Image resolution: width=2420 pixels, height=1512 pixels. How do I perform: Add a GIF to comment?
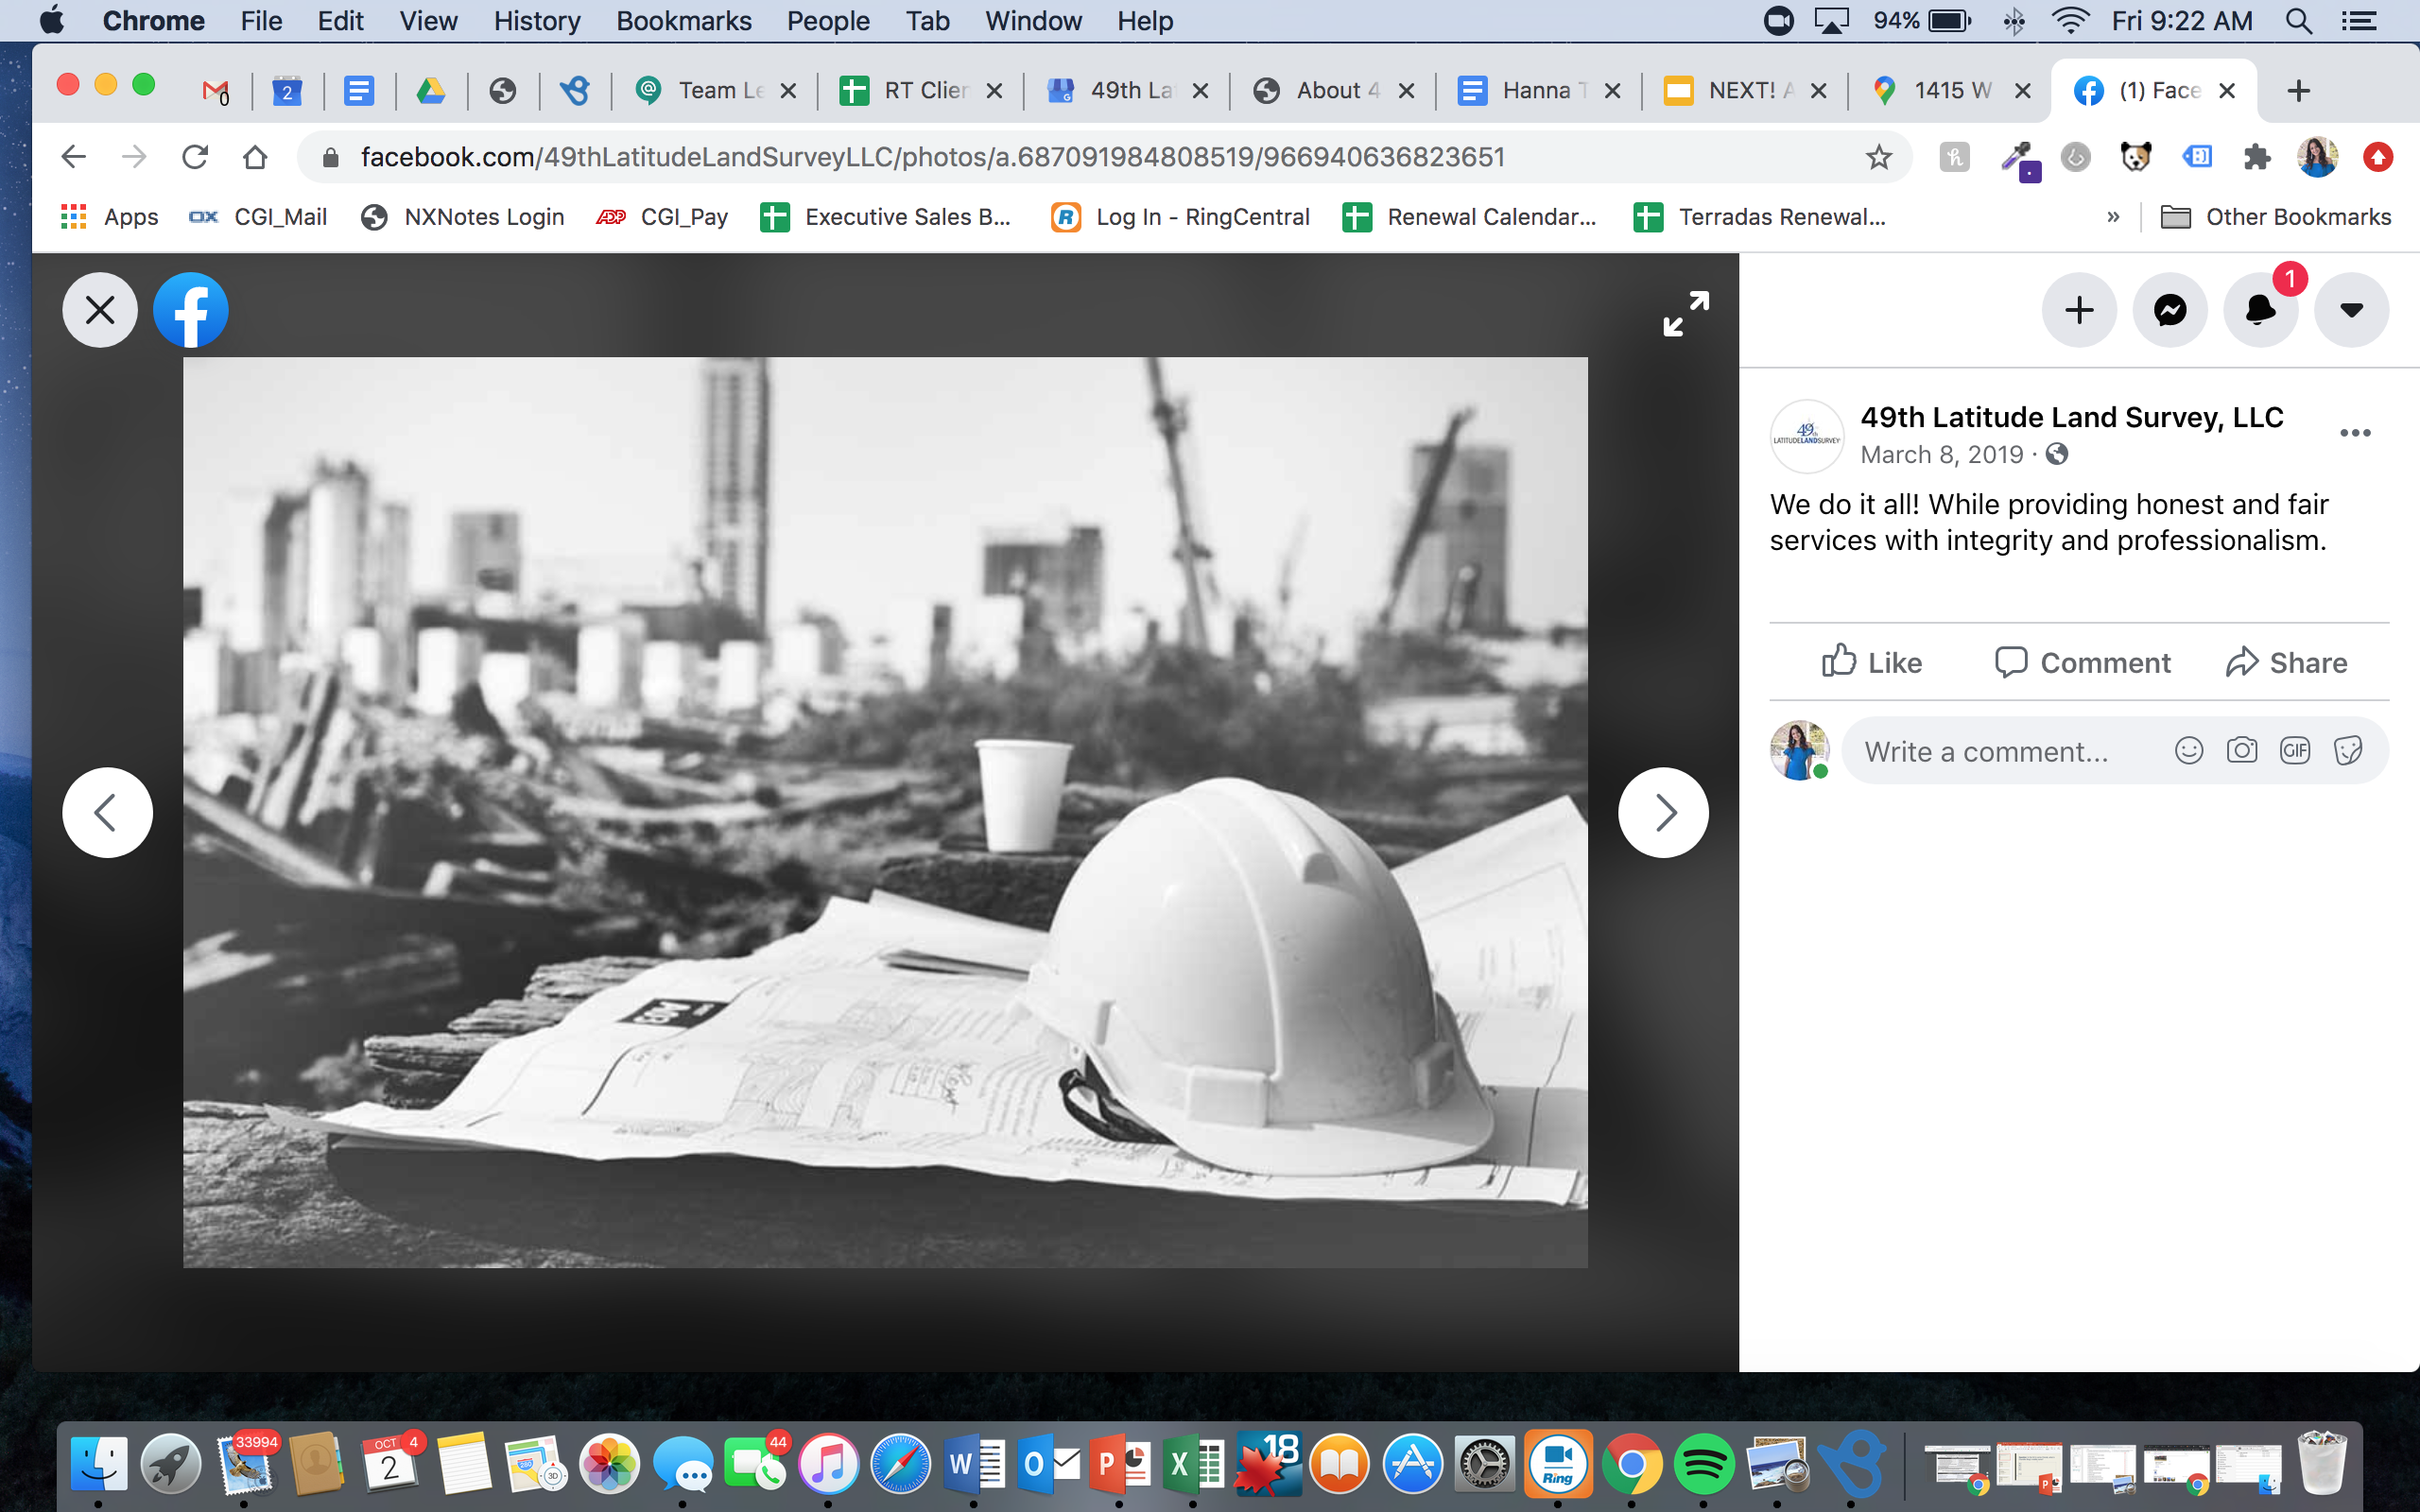[x=2295, y=750]
